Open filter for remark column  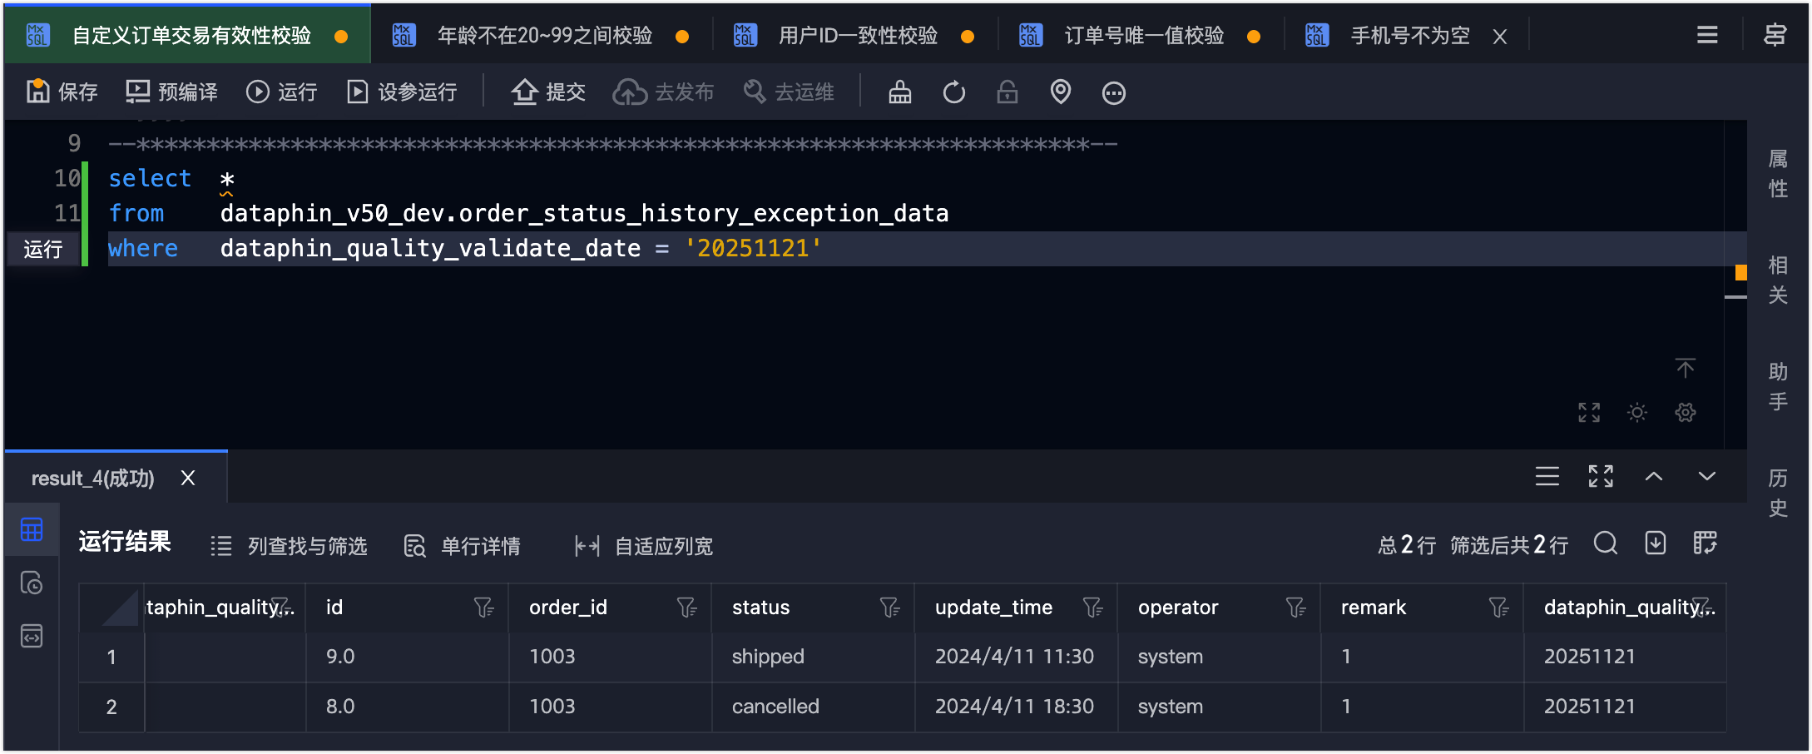[1498, 608]
